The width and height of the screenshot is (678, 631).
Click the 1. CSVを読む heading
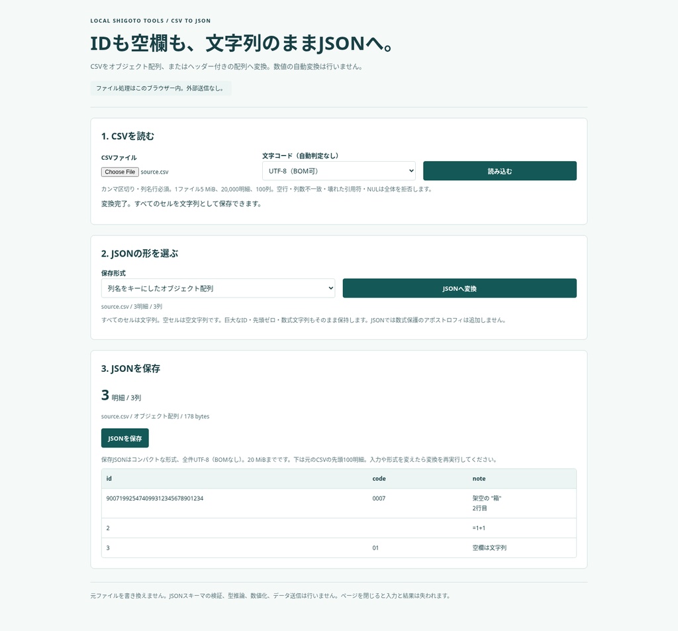[x=128, y=137]
